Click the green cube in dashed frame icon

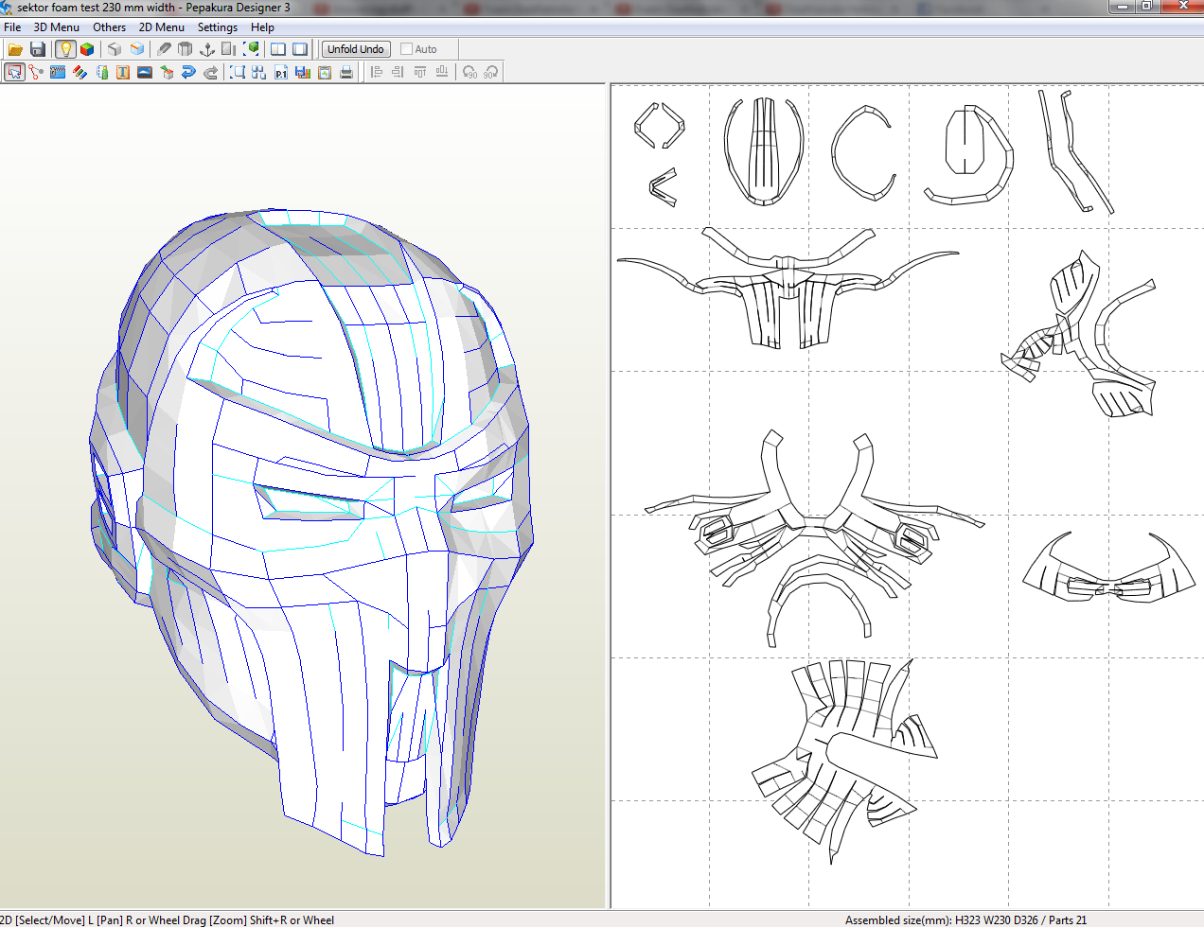[x=252, y=49]
